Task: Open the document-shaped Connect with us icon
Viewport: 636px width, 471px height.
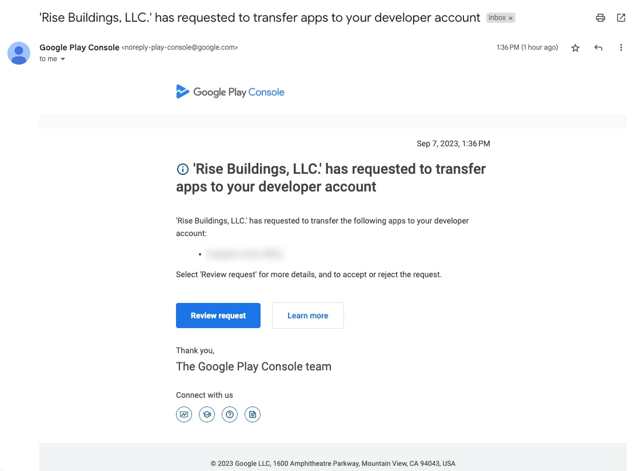Action: coord(253,414)
